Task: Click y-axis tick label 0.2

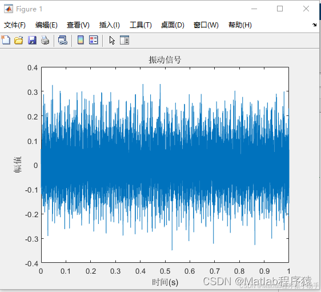Action: coord(33,117)
